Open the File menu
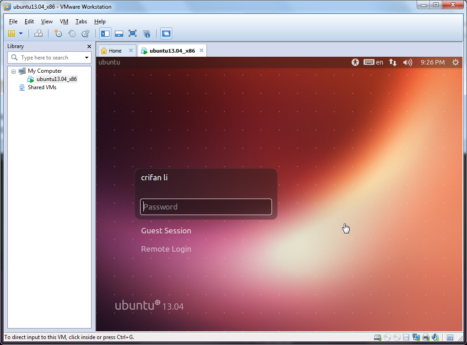The width and height of the screenshot is (467, 345). point(13,22)
